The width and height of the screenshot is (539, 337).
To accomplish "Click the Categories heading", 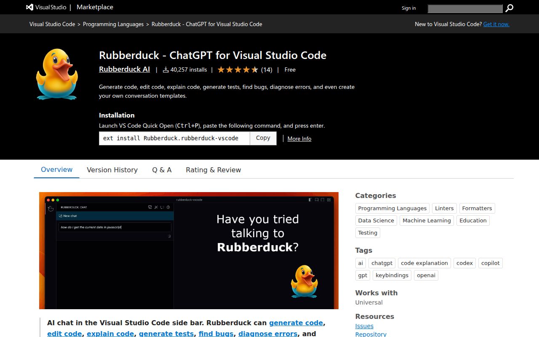I will click(x=376, y=195).
